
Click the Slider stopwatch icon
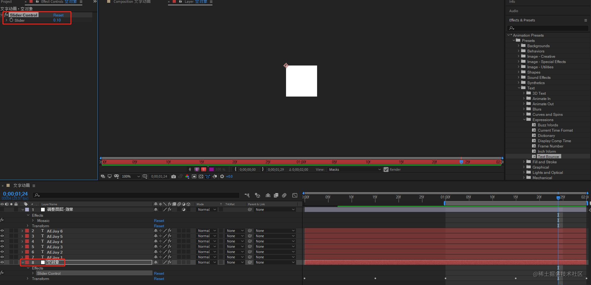[11, 20]
